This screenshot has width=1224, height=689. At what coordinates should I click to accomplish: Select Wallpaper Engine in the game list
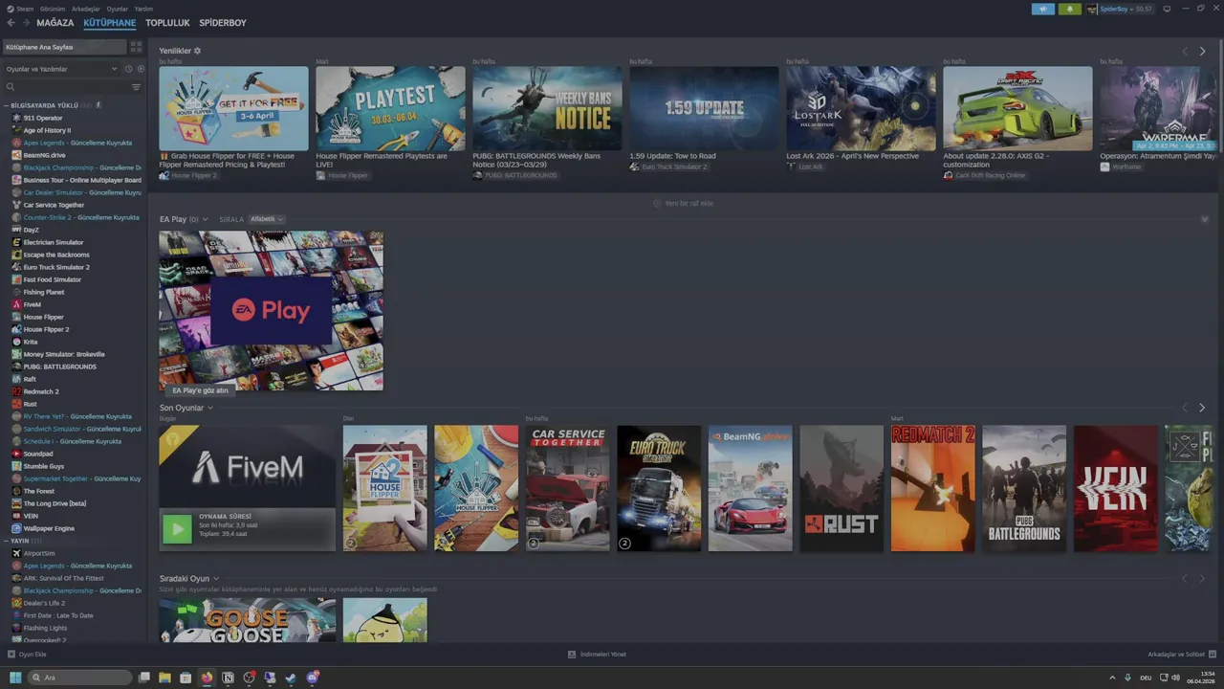click(49, 528)
